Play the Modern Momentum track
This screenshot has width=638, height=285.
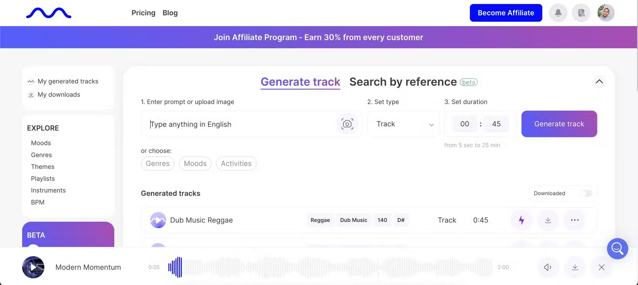click(33, 267)
